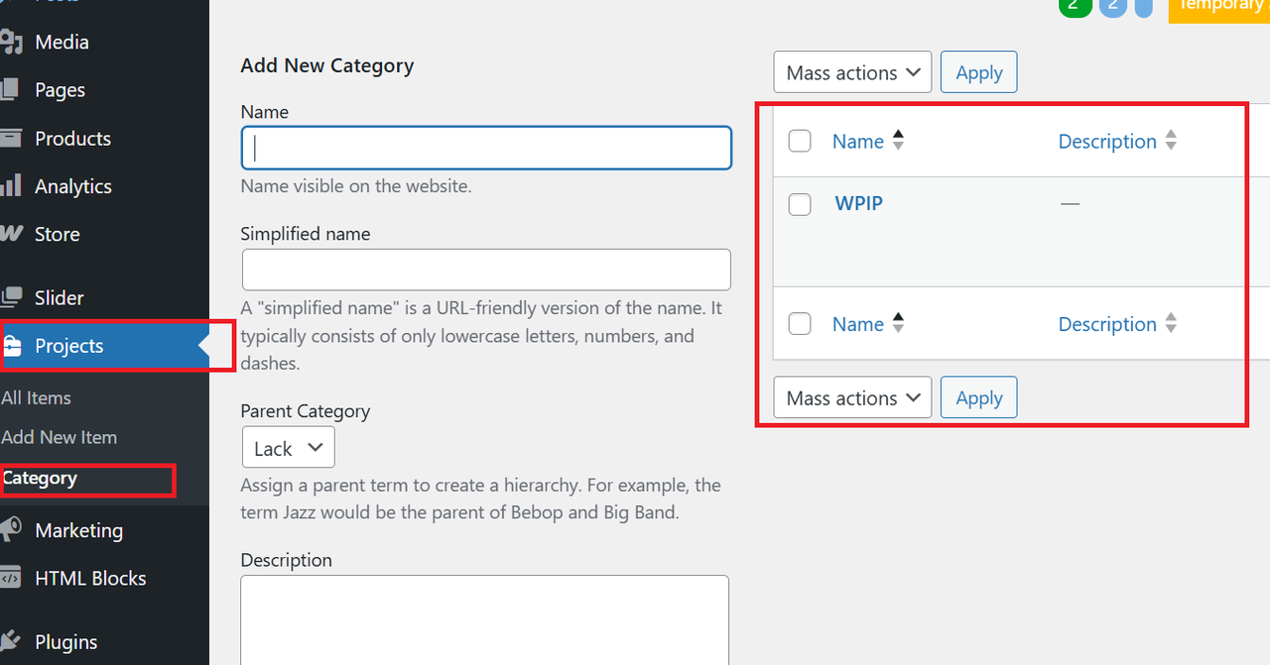Click the Pages sidebar icon

(x=9, y=89)
